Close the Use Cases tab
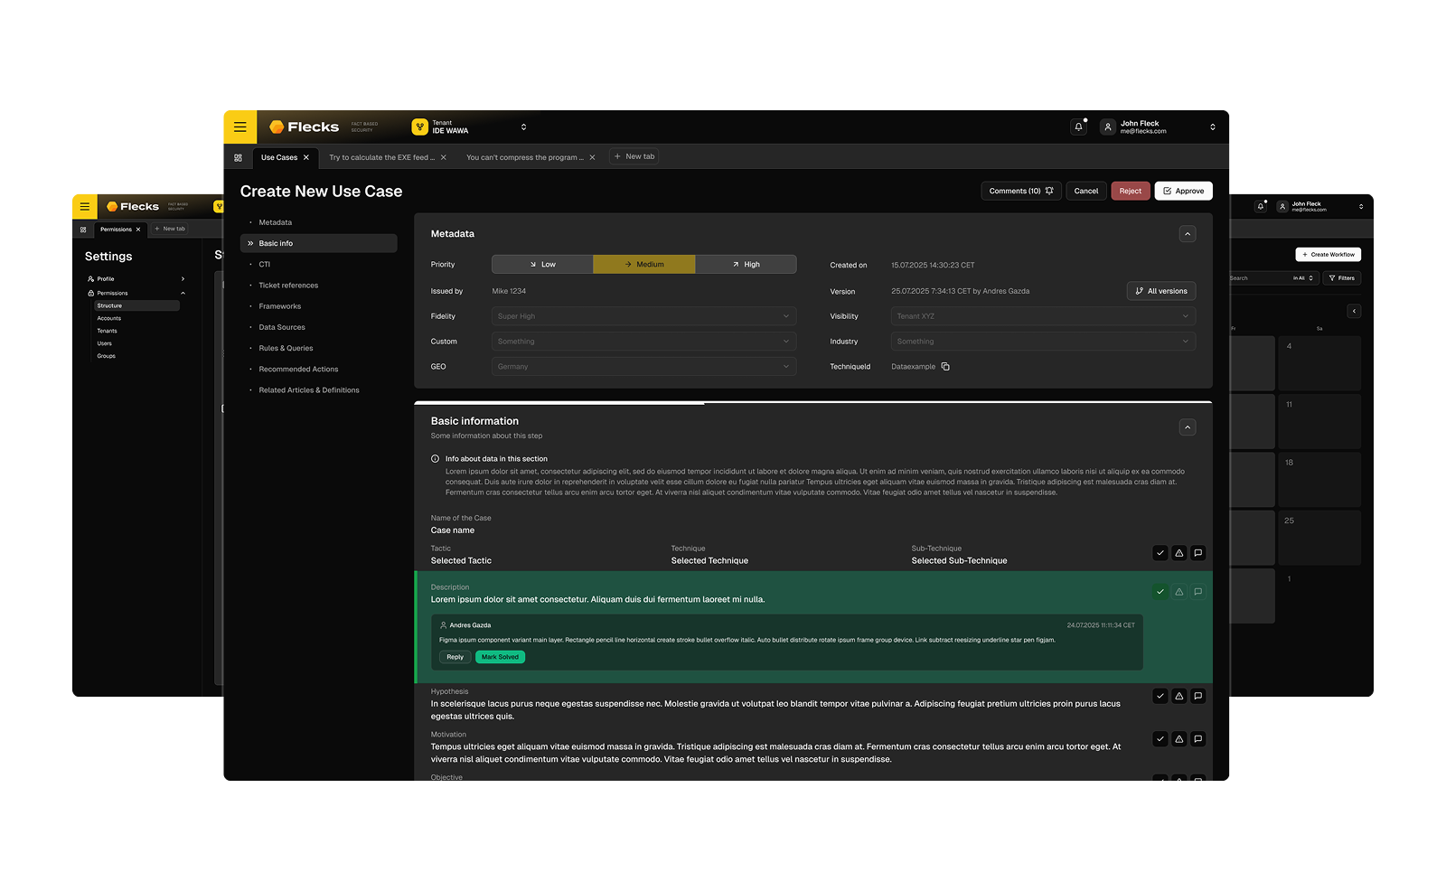Viewport: 1446px width, 891px height. click(306, 157)
